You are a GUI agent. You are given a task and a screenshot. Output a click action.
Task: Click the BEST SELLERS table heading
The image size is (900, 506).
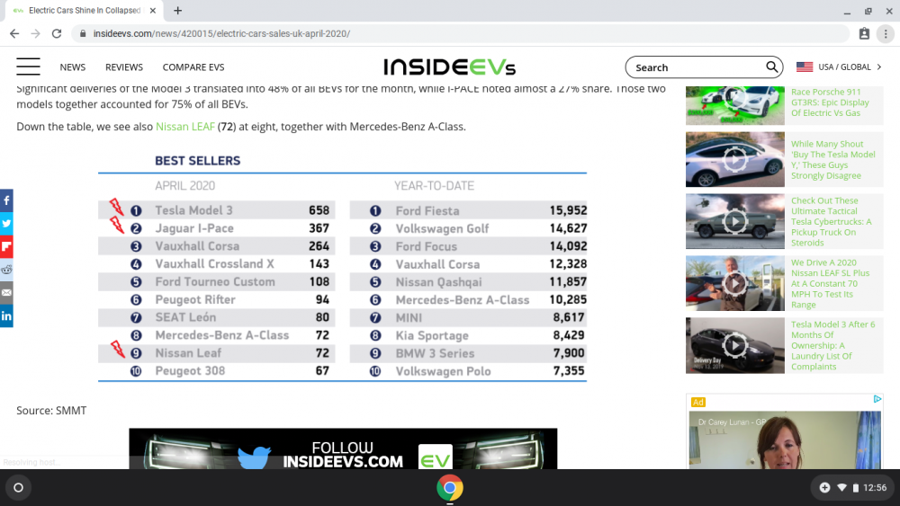pyautogui.click(x=197, y=161)
